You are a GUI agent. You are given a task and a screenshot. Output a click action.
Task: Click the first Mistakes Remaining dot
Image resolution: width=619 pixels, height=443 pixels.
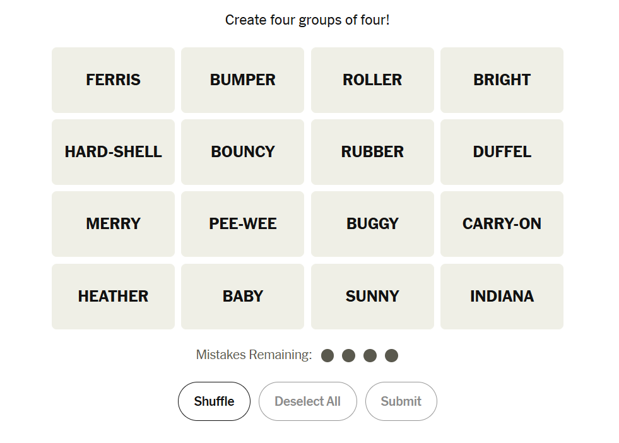[x=327, y=356]
